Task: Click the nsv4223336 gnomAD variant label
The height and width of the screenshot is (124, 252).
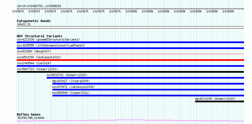Action: 48,39
